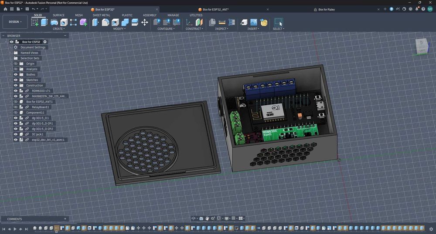Click the Construct axis icon
436x234 pixels.
coord(189,23)
